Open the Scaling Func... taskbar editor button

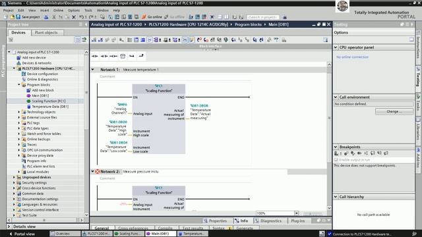[129, 234]
